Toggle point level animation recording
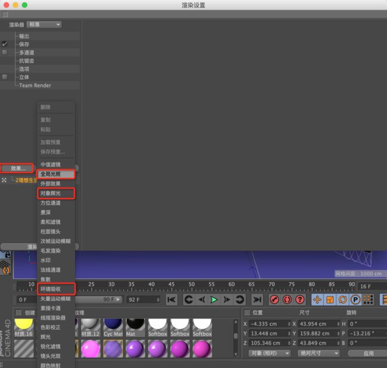 coord(368,300)
